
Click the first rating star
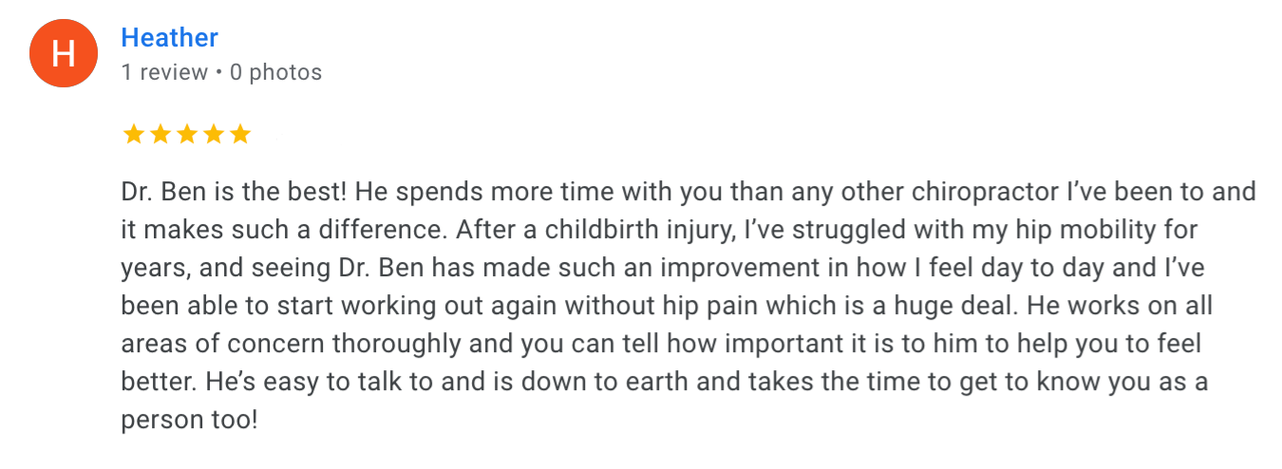tap(134, 134)
